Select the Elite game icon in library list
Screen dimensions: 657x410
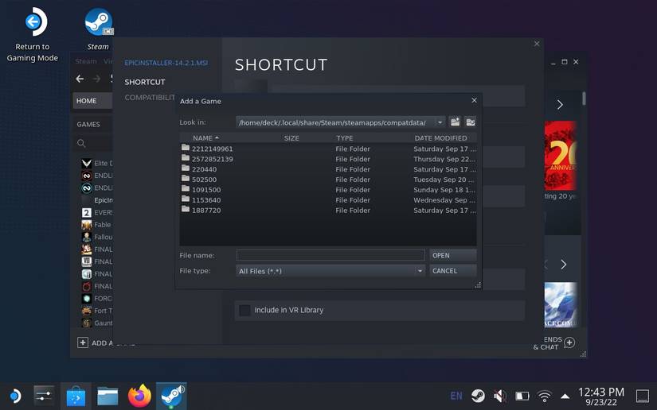[87, 164]
